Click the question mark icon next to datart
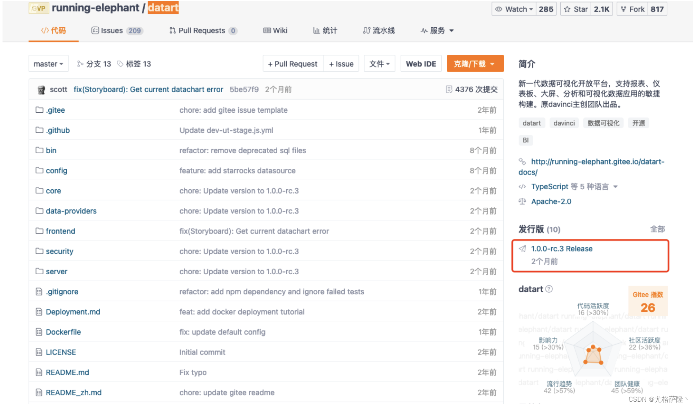Viewport: 693px width, 406px height. [x=549, y=289]
